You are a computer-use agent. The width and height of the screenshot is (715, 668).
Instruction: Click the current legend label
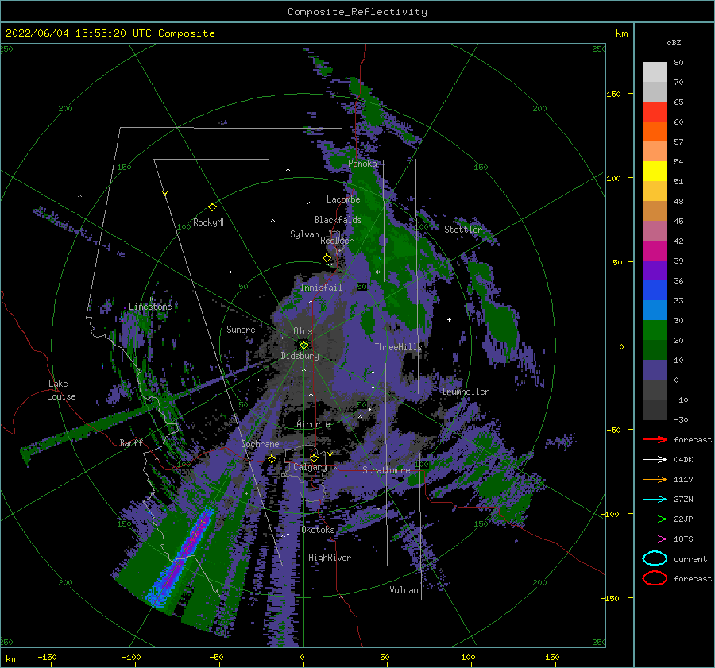[x=690, y=559]
